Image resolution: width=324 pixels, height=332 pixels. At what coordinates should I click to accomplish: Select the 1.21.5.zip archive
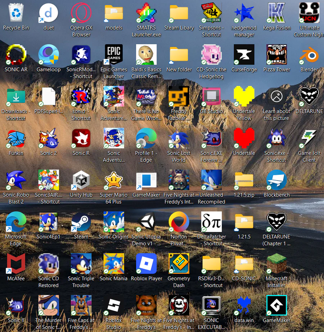click(x=244, y=181)
